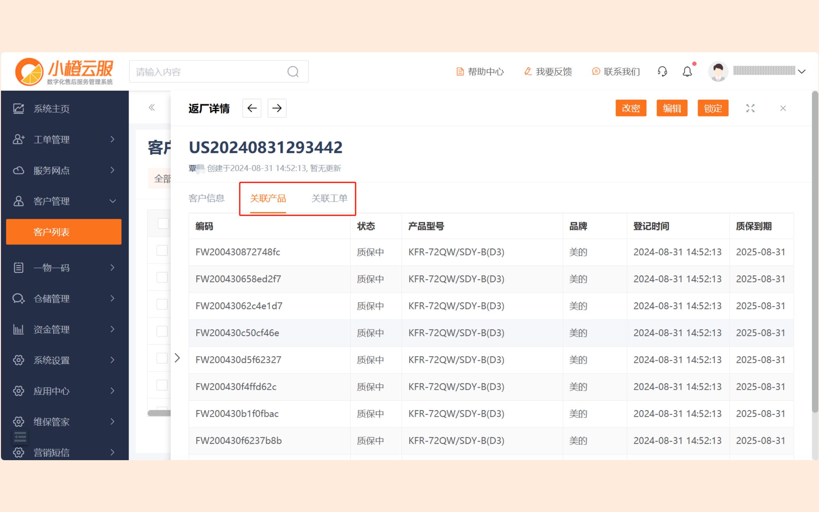Select product code FW200430872748fc
Viewport: 819px width, 512px height.
tap(238, 252)
